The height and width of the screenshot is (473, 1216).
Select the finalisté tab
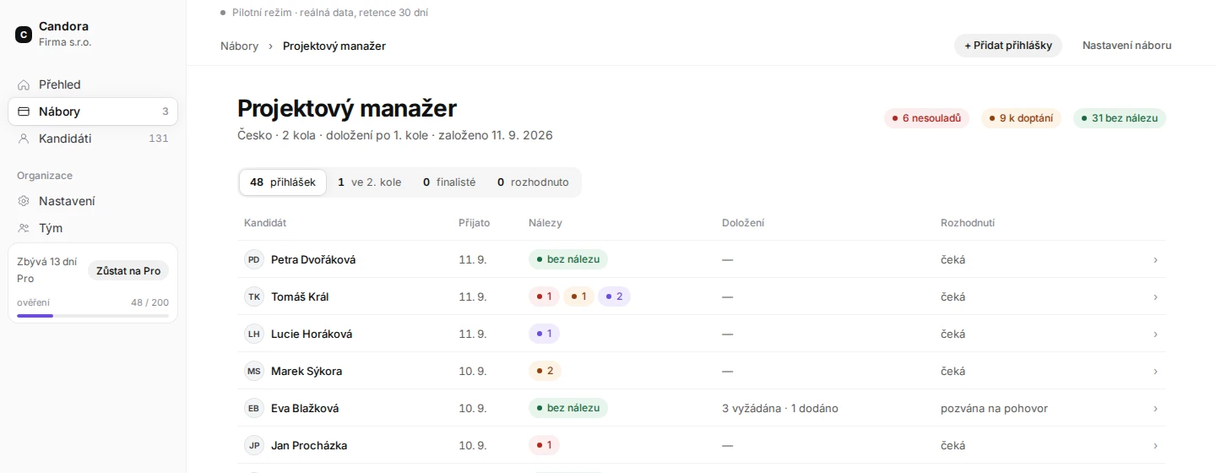[449, 182]
